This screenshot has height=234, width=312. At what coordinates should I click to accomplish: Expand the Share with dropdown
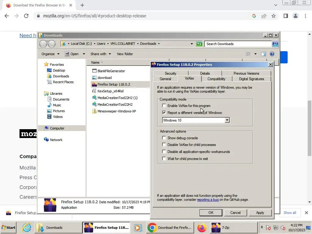(101, 54)
